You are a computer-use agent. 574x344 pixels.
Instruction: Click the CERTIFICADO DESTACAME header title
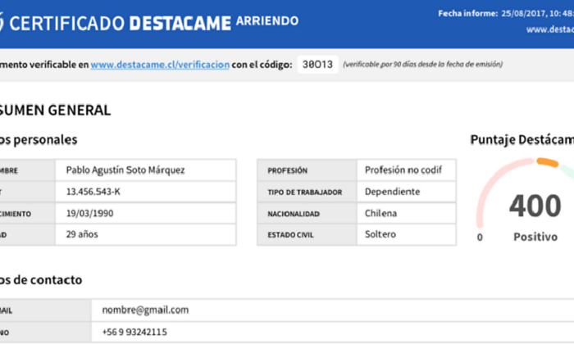[x=120, y=23]
